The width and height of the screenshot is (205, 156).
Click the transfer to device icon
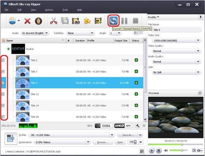(x=133, y=142)
